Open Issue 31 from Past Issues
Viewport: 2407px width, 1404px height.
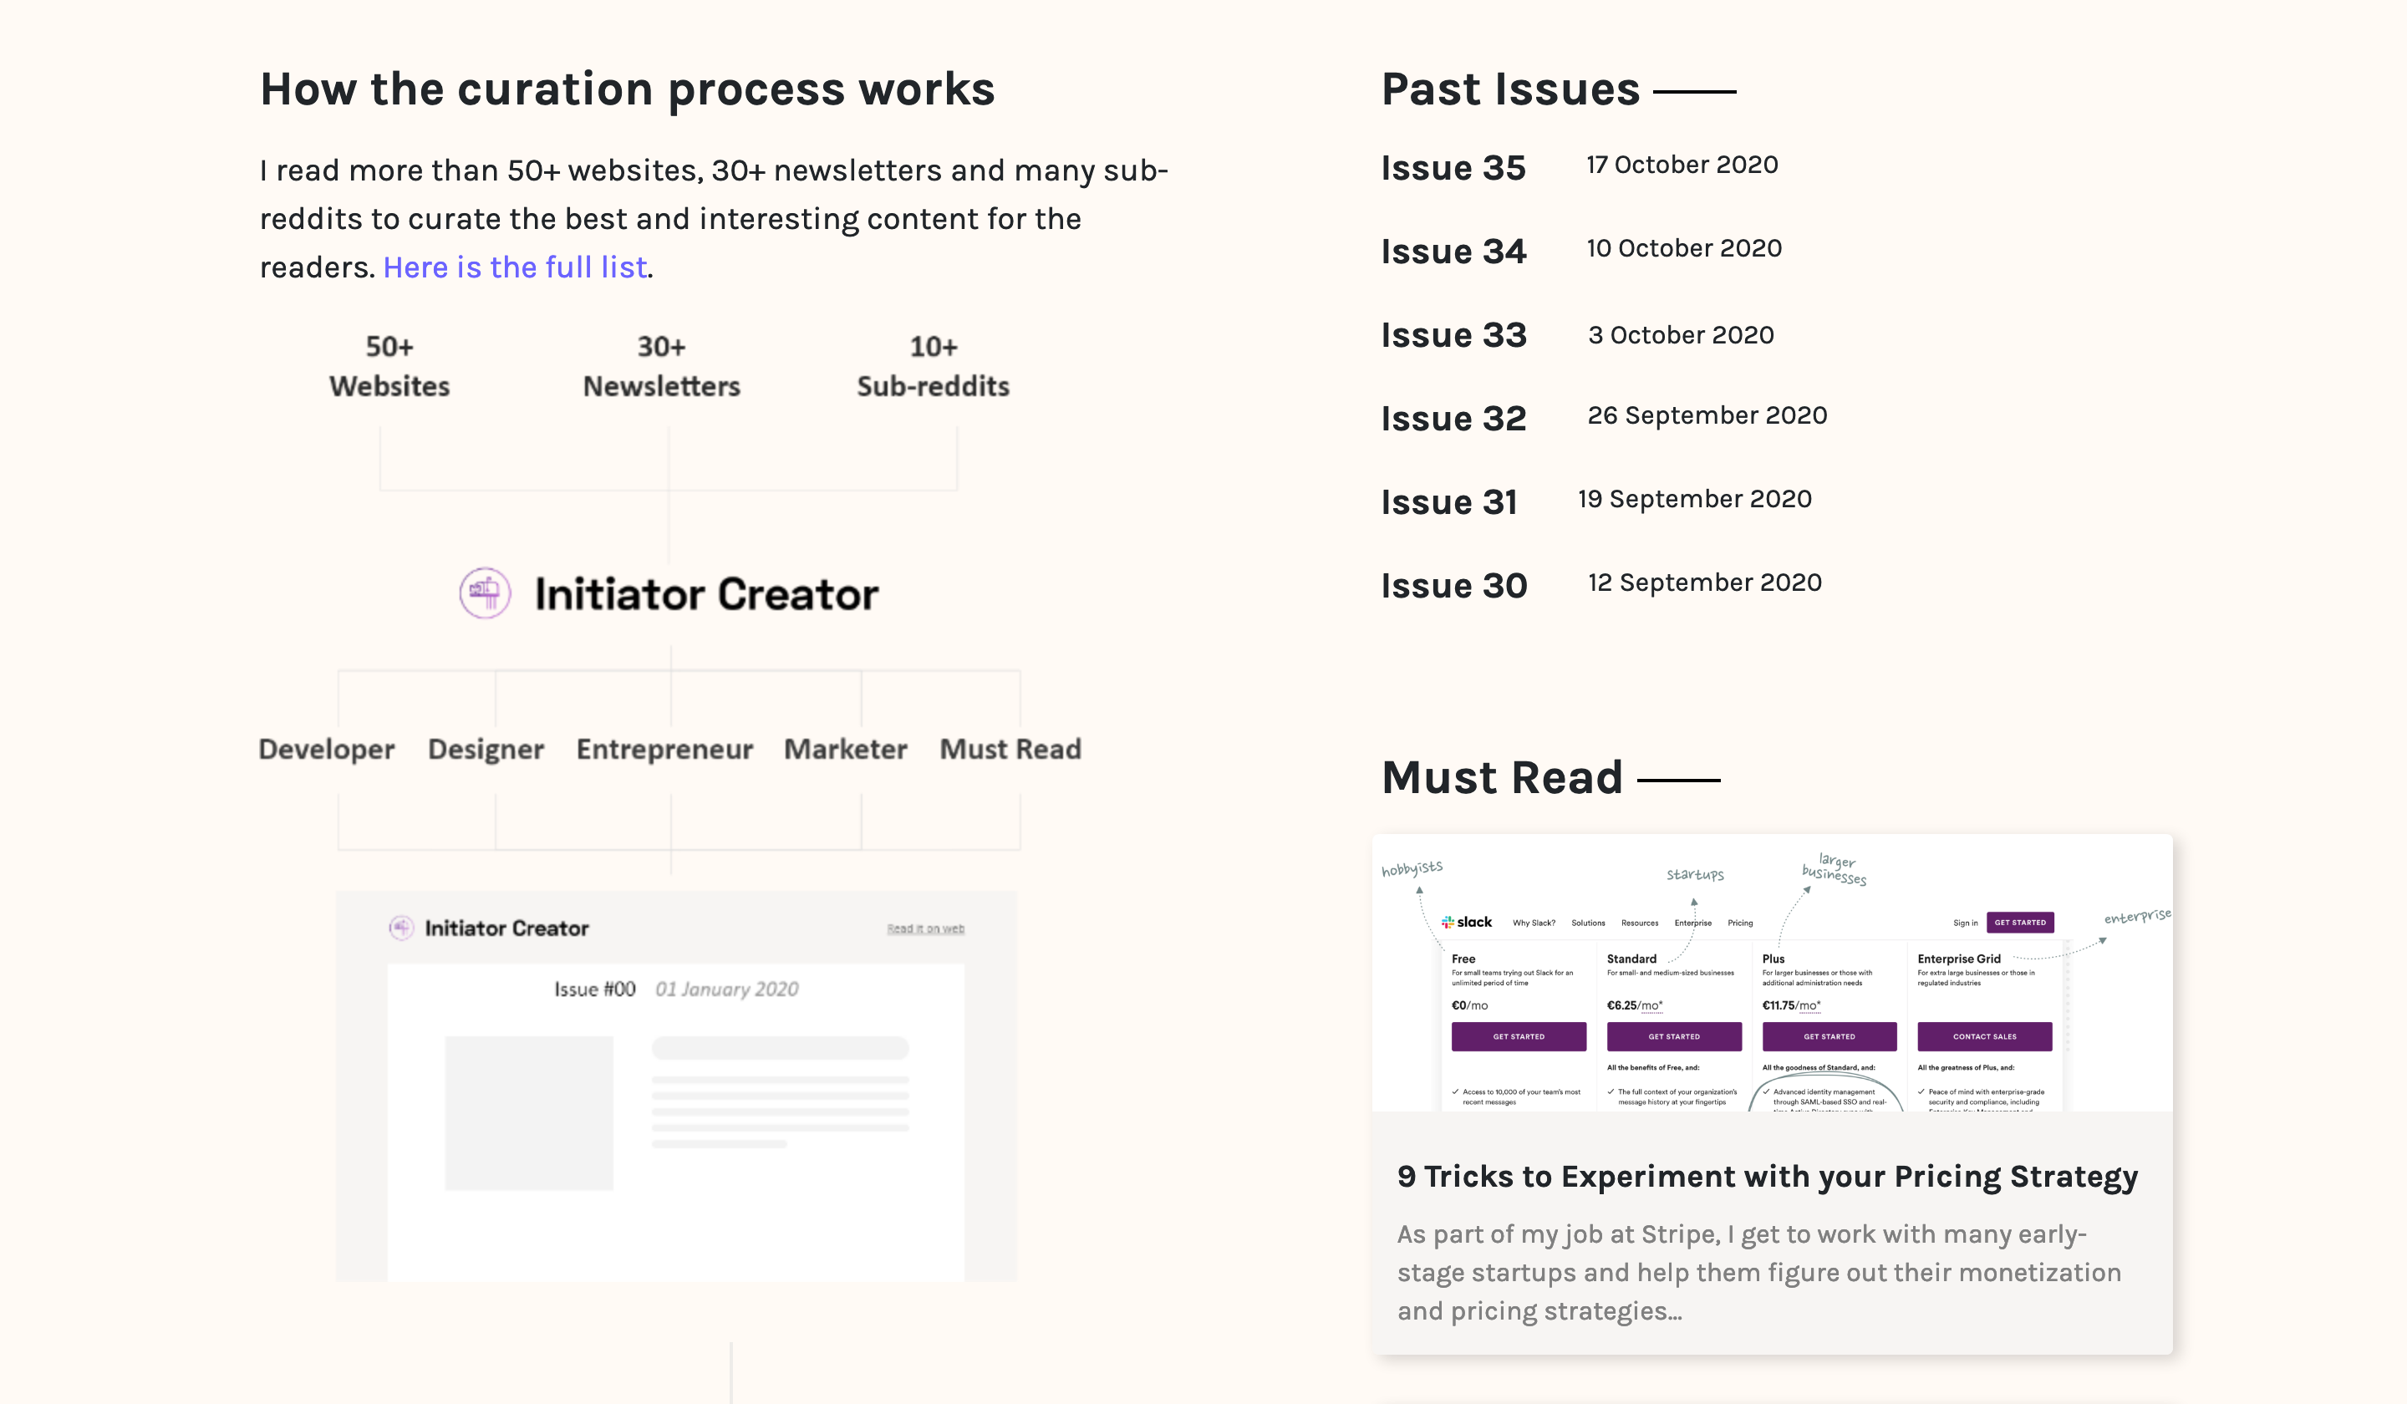point(1449,502)
